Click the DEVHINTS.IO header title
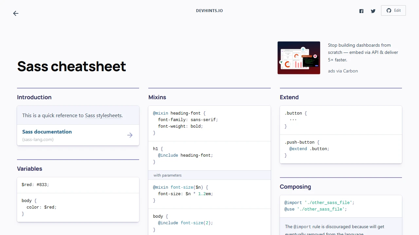 tap(209, 10)
